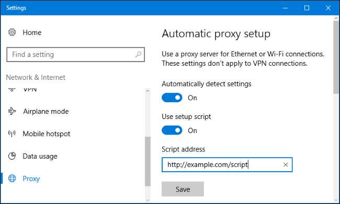The image size is (340, 204).
Task: Click the Mobile hotspot icon
Action: click(12, 134)
